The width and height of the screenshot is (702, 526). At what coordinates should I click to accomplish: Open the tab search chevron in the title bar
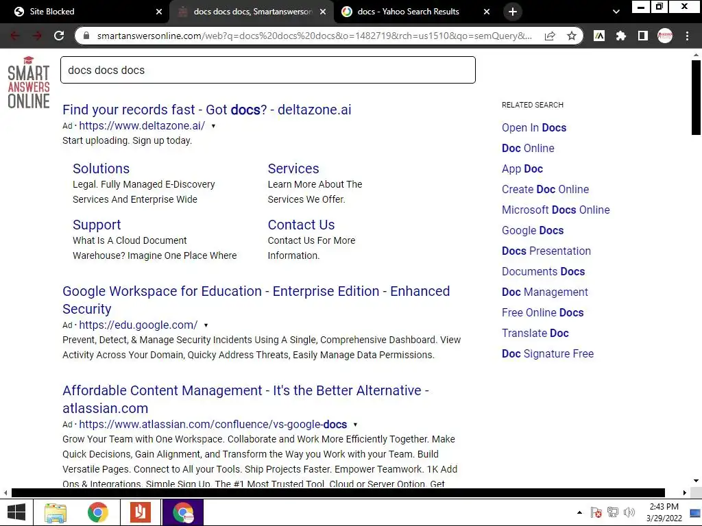pyautogui.click(x=616, y=12)
